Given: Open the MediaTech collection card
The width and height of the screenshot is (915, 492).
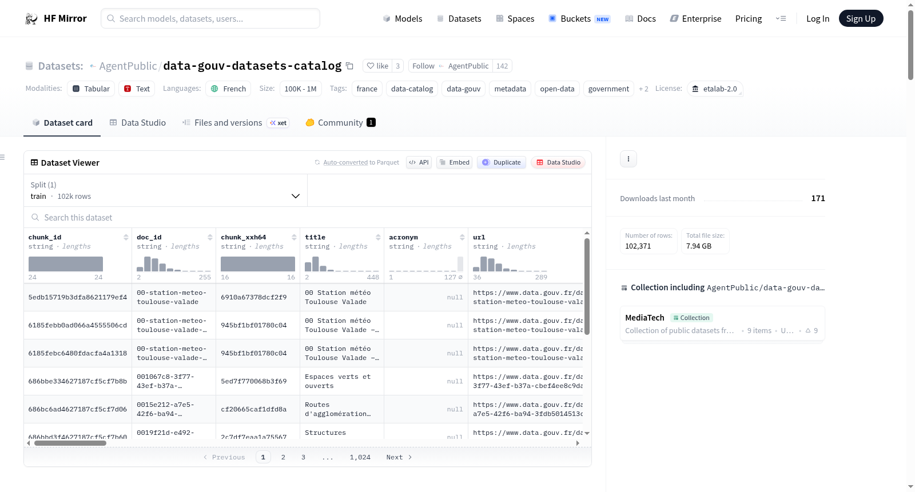Looking at the screenshot, I should click(722, 323).
